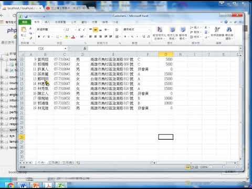Select the first worksheet tab
This screenshot has height=189, width=252.
click(x=40, y=163)
